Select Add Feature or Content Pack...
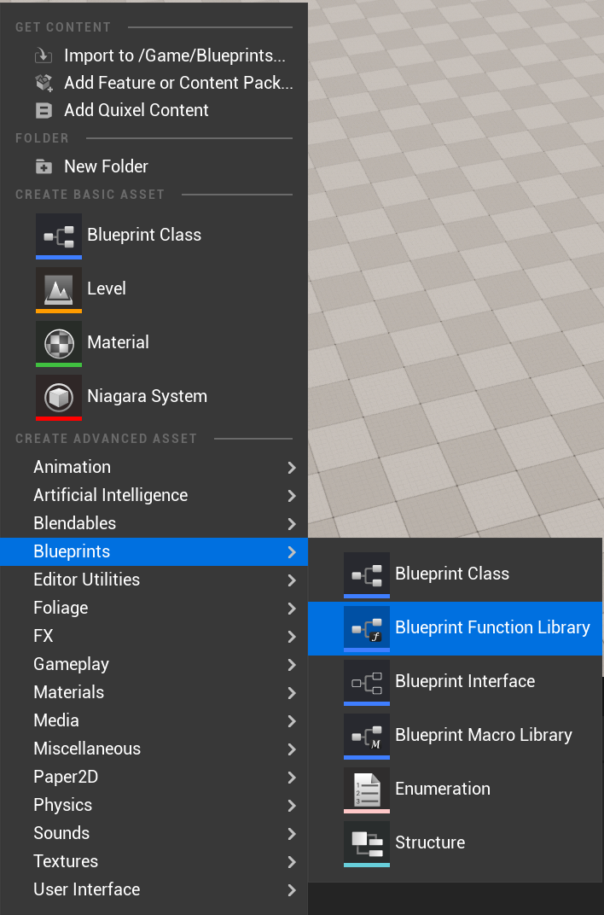This screenshot has height=915, width=604. point(154,83)
